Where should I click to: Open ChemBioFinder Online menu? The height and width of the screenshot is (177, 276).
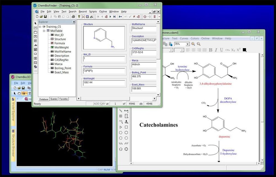[103, 11]
